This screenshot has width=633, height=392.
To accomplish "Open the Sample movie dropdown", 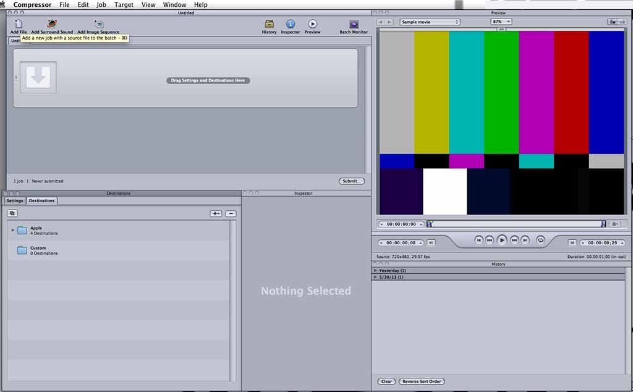I will tap(430, 22).
